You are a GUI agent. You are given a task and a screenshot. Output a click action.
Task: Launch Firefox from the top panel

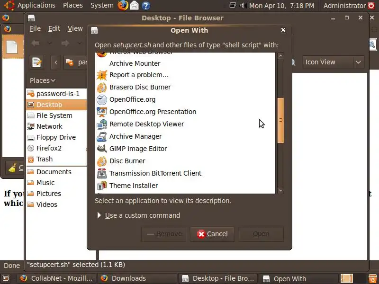pos(123,5)
